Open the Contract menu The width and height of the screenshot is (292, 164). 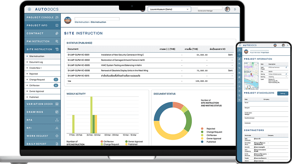point(42,33)
